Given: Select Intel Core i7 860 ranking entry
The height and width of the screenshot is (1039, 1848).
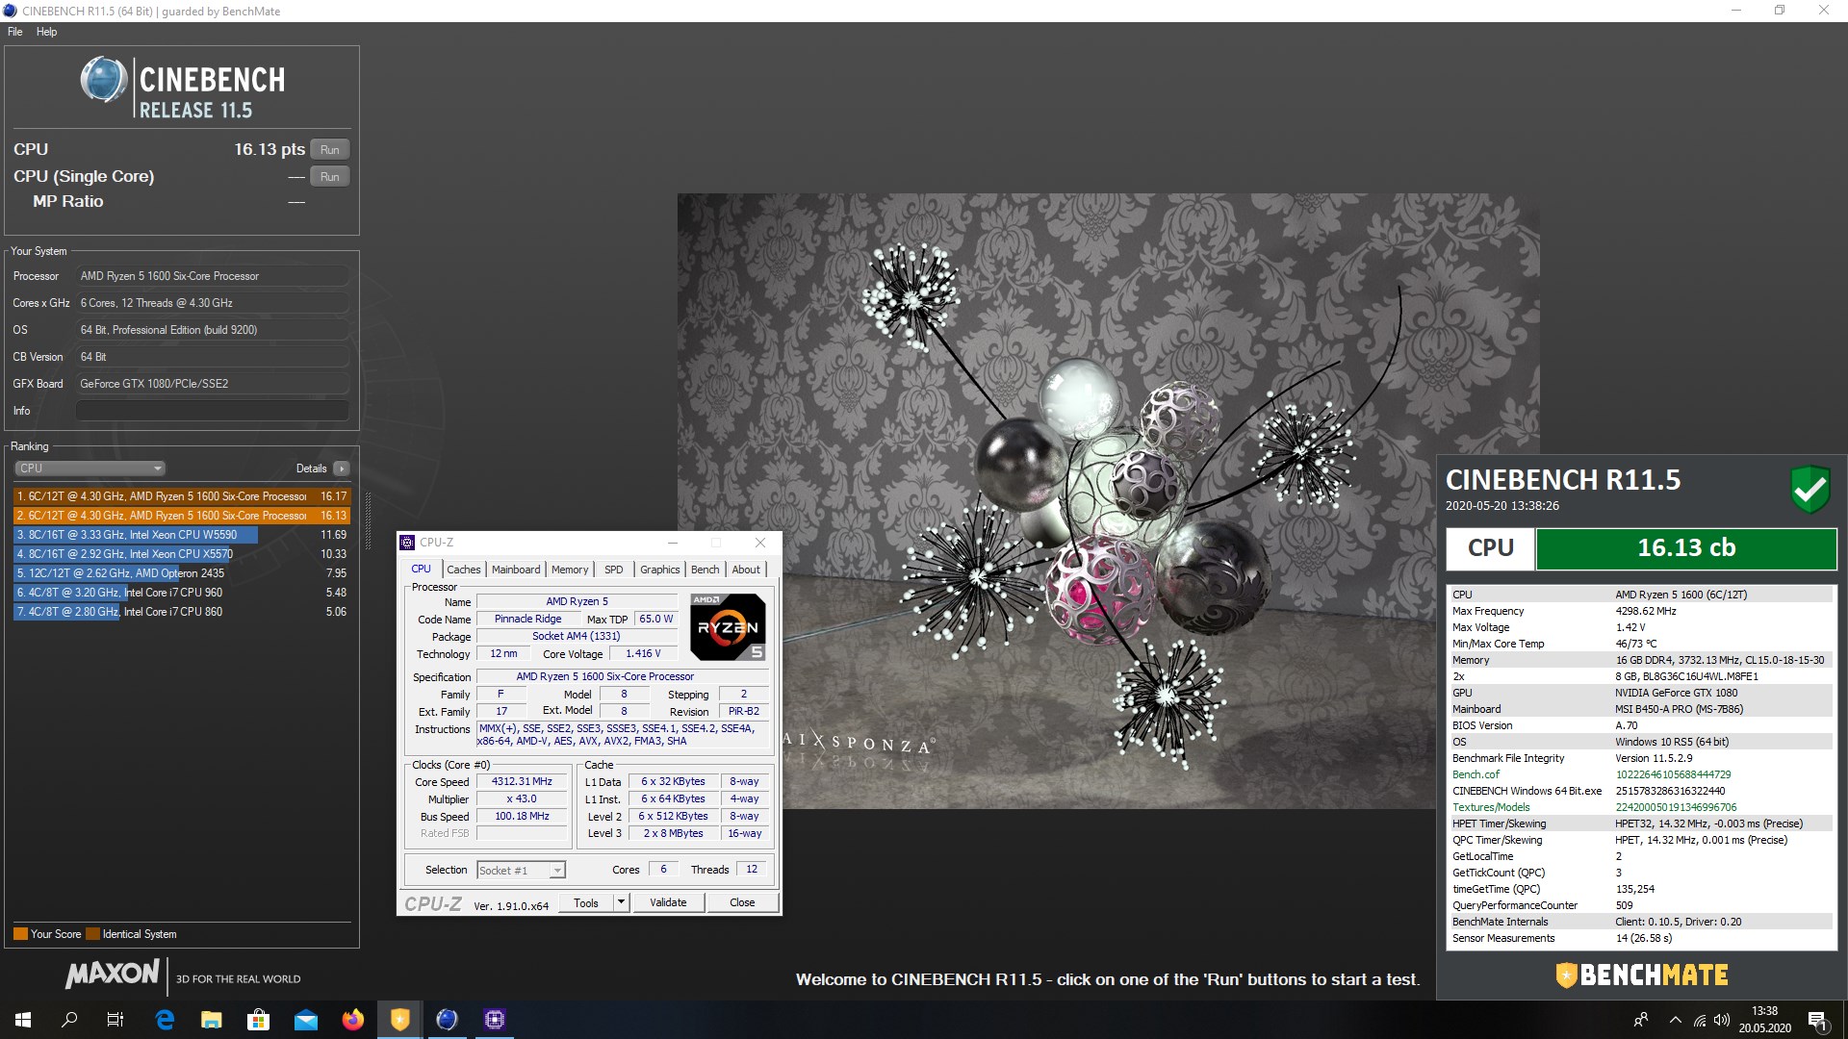Looking at the screenshot, I should (x=182, y=612).
